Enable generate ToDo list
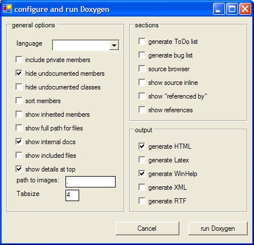 142,42
